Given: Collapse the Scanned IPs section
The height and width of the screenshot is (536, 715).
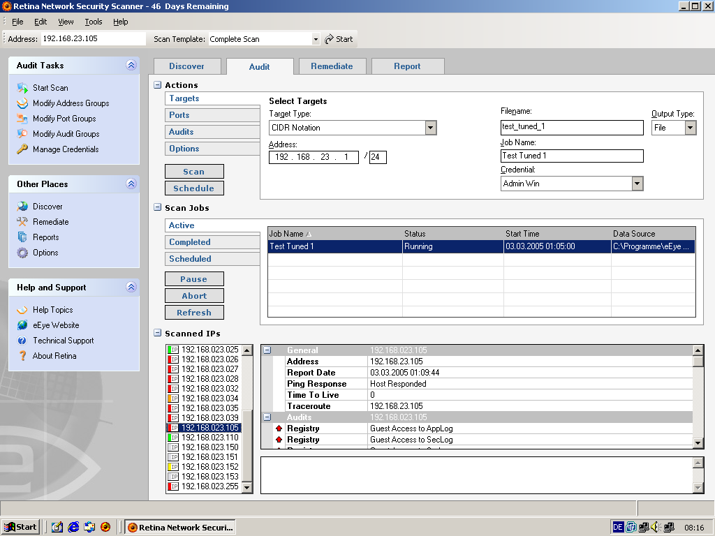Looking at the screenshot, I should (x=157, y=333).
